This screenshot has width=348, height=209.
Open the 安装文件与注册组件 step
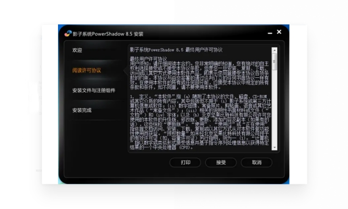tap(94, 90)
